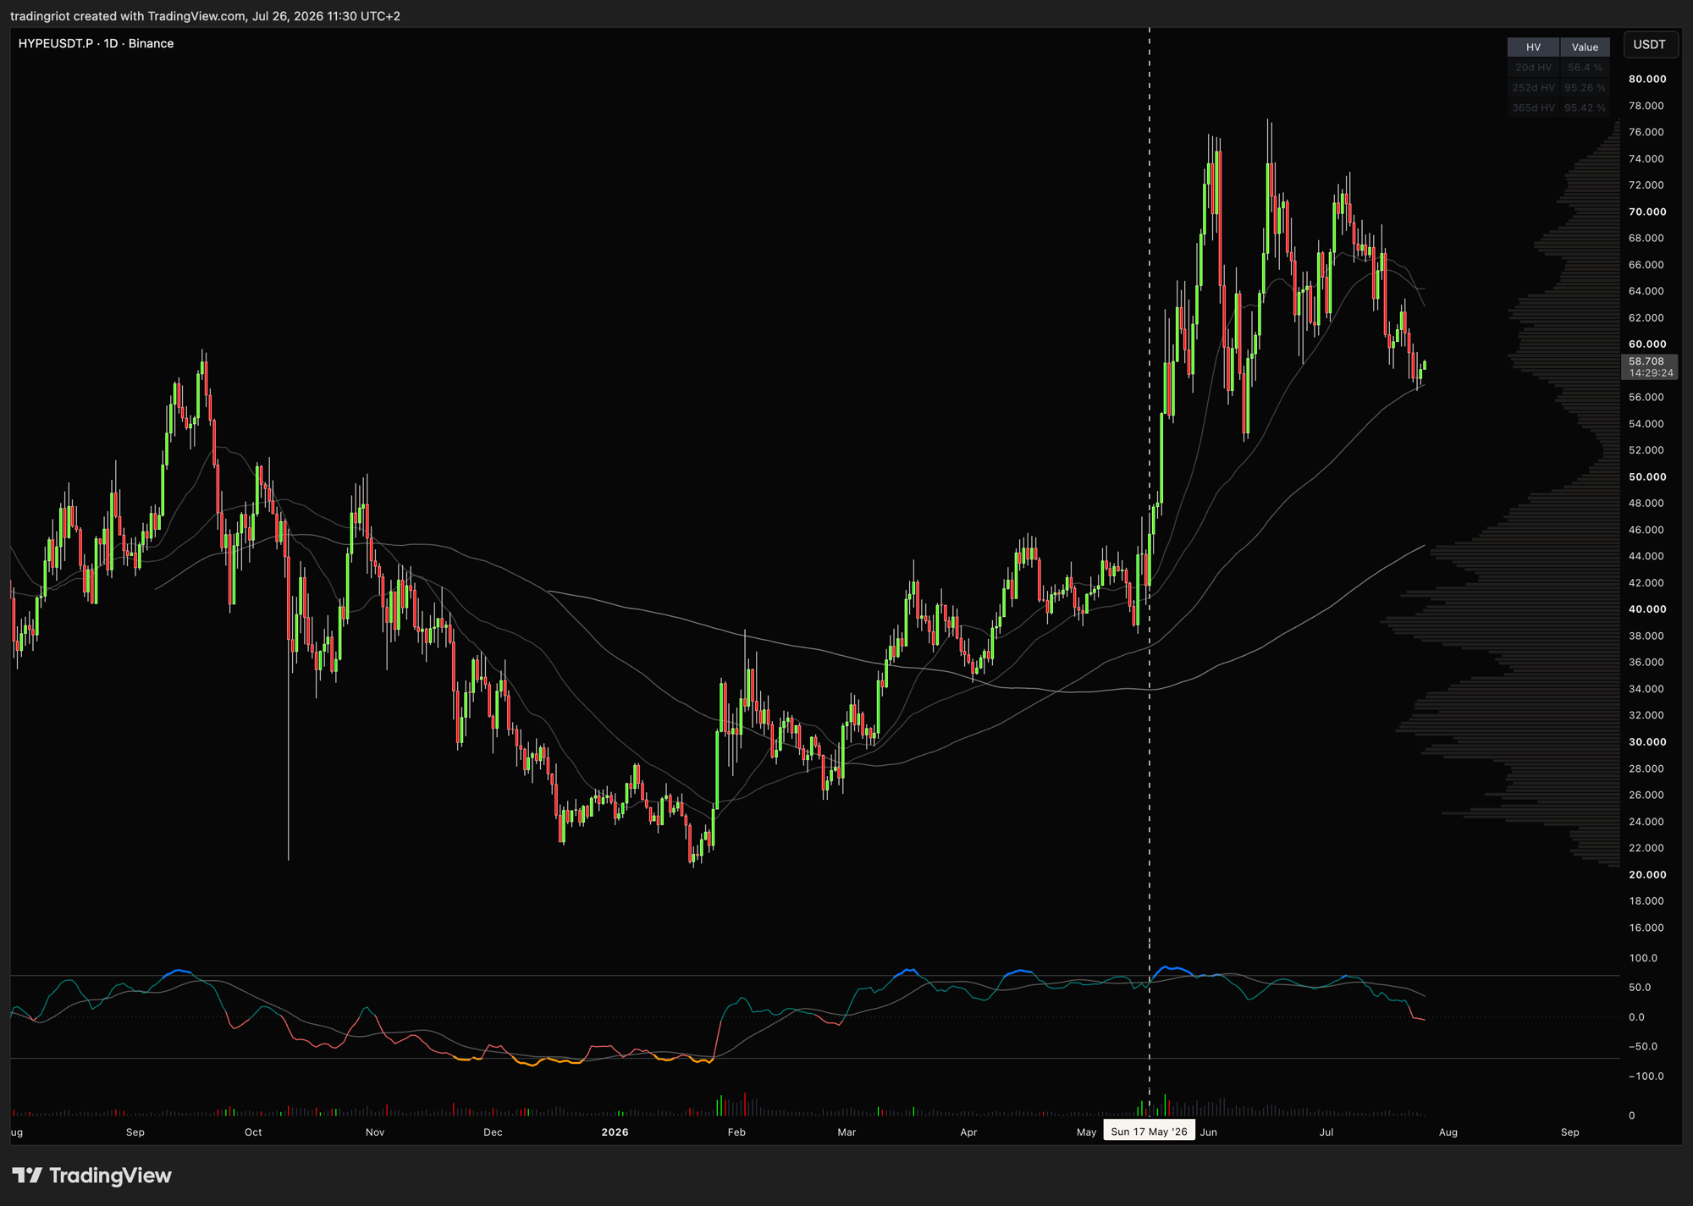The image size is (1693, 1206).
Task: Click the 60.000 price axis label
Action: [1647, 344]
